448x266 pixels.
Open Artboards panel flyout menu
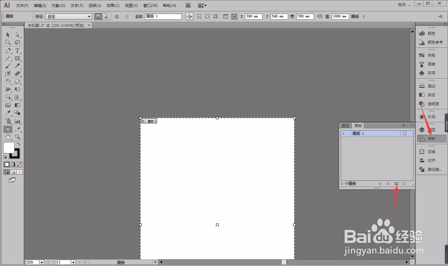pos(411,125)
